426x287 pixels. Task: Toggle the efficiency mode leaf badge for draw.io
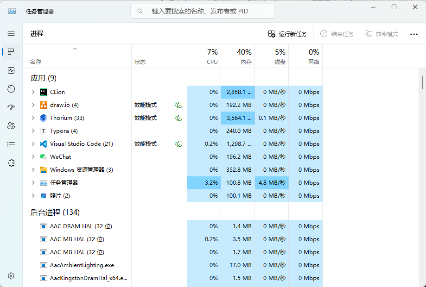(178, 105)
